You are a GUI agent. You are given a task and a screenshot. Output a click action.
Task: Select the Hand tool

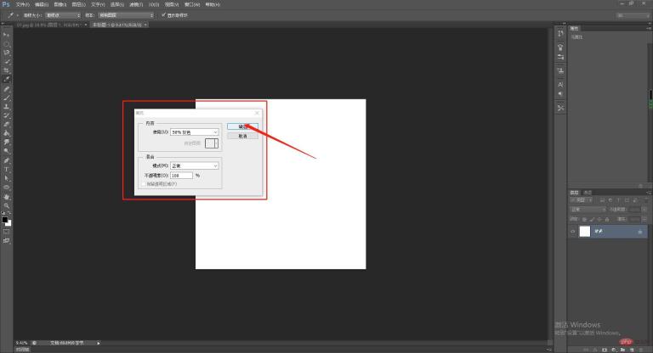click(6, 197)
